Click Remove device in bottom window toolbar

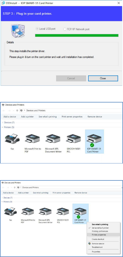[81, 193]
